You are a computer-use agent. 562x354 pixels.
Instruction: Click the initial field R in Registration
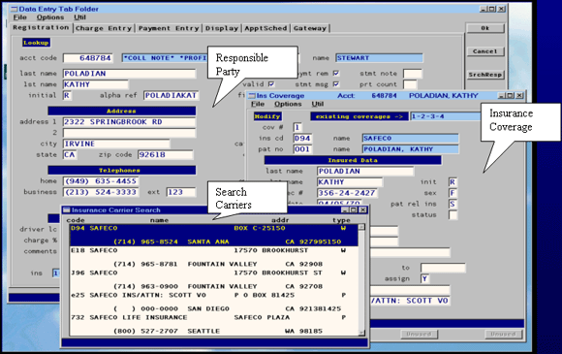pyautogui.click(x=67, y=95)
